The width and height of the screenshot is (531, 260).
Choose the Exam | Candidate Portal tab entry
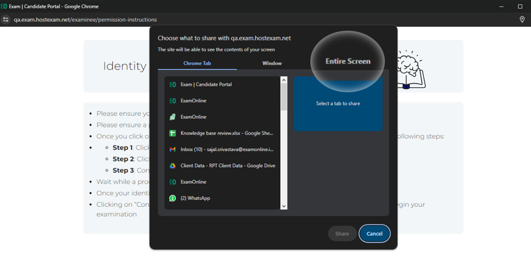point(222,85)
